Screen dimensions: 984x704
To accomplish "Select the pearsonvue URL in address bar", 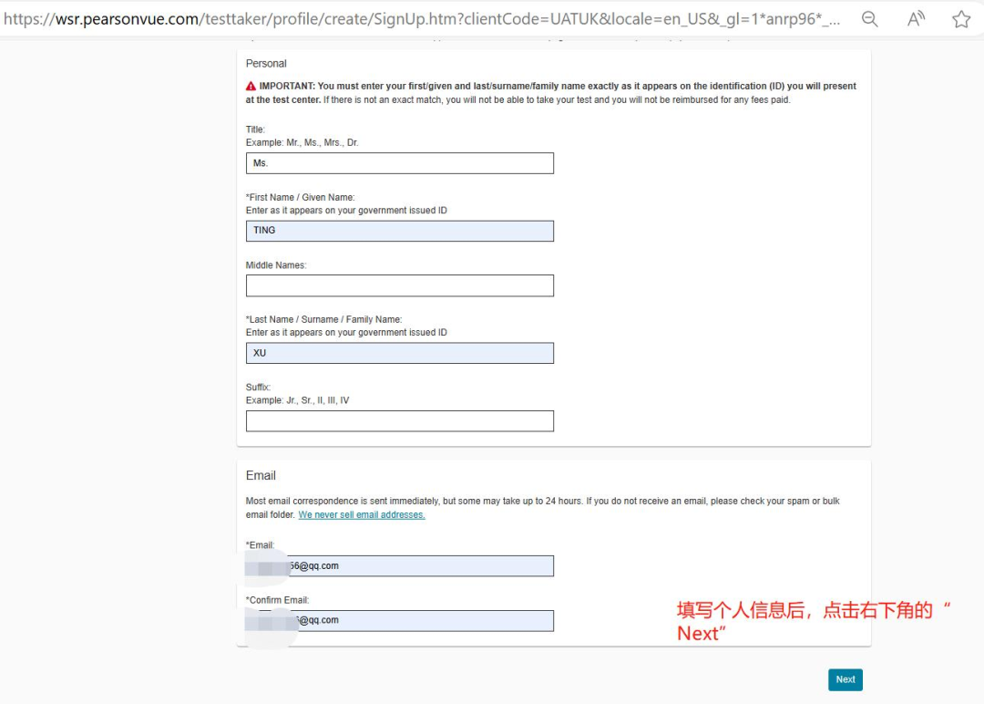I will [x=422, y=19].
